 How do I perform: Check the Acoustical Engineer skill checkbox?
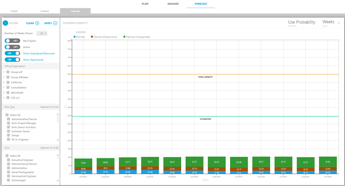[x=8, y=160]
